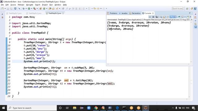Open the Source menu

point(13,5)
